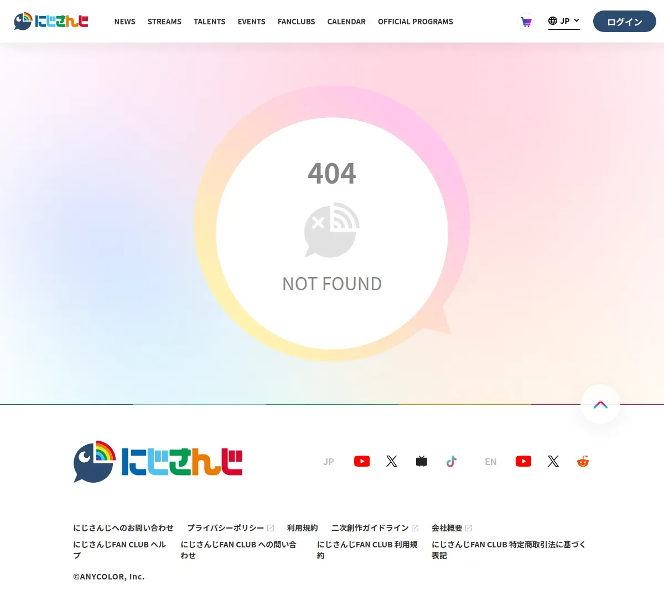Open にじさんじFAN CLUB 利用規約 link
This screenshot has width=664, height=606.
pos(367,550)
